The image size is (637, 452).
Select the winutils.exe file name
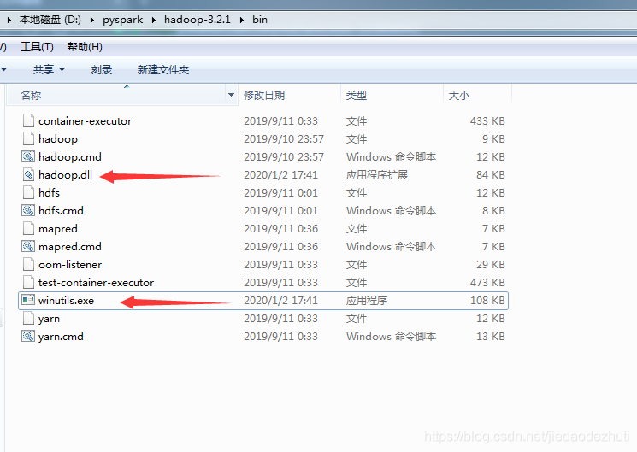66,300
